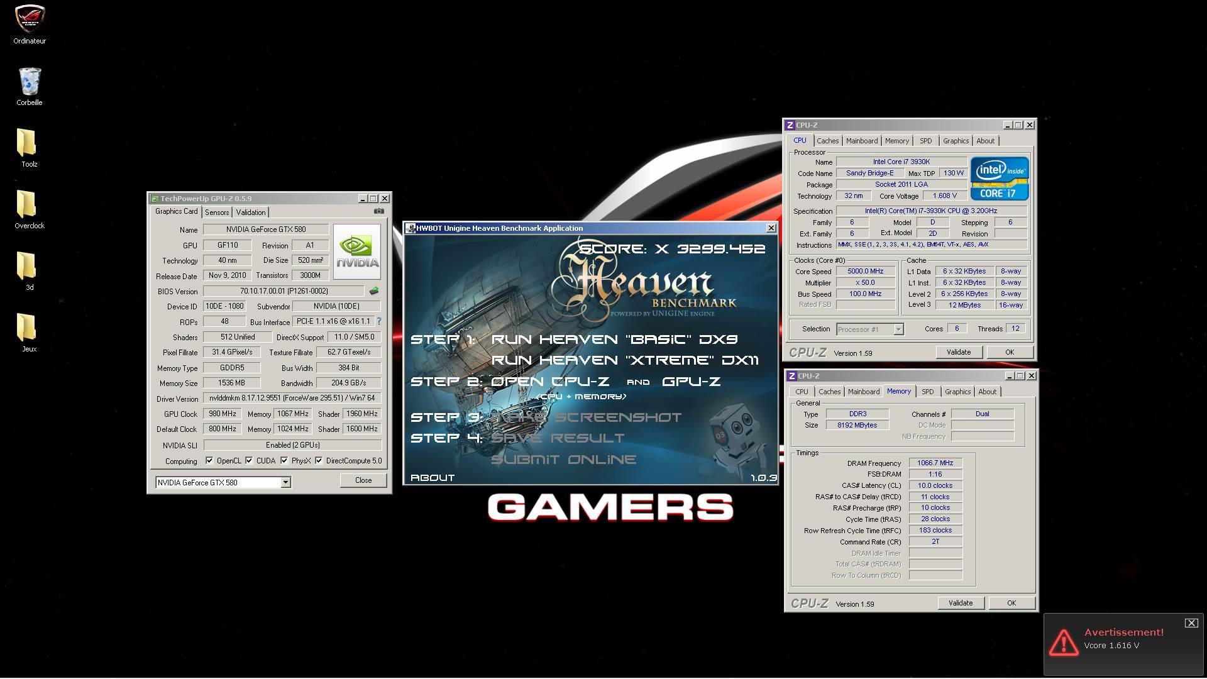This screenshot has height=679, width=1207.
Task: Click Save Result in Heaven Benchmark
Action: coord(558,438)
